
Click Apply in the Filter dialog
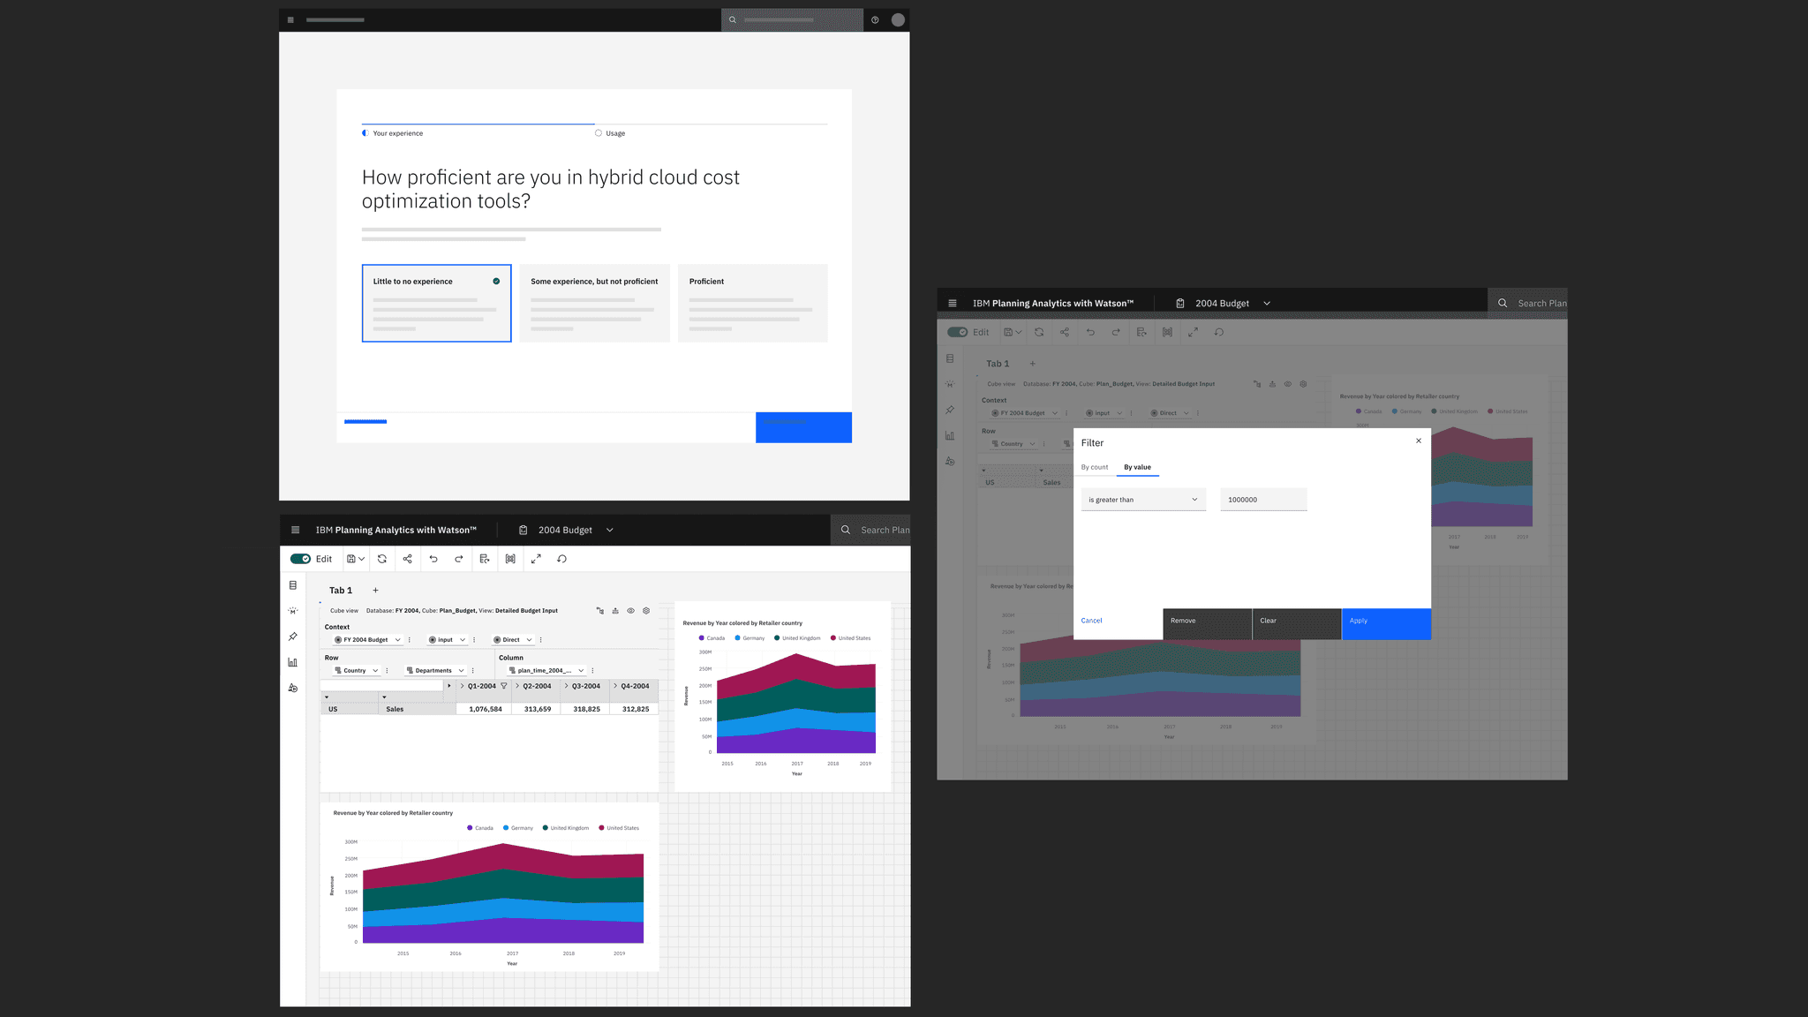(1385, 622)
